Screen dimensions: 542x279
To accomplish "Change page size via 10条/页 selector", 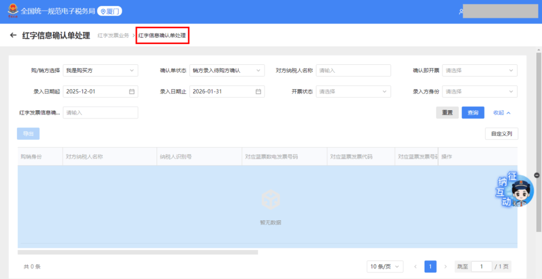I will (x=385, y=266).
